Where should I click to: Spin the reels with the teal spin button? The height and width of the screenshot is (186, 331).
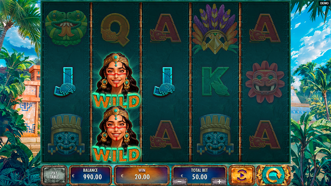coord(273,175)
